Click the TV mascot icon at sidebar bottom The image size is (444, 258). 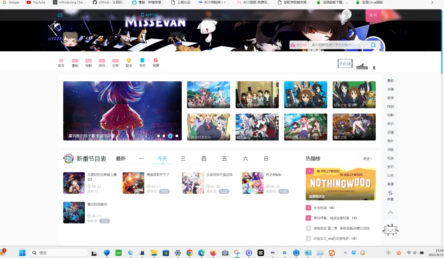(x=391, y=230)
